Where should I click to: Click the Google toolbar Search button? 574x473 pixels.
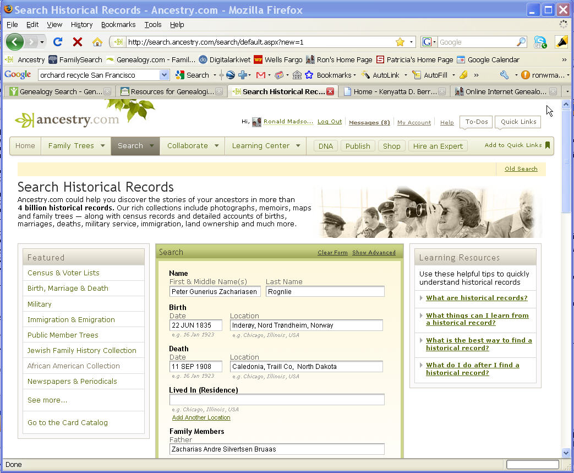click(192, 75)
